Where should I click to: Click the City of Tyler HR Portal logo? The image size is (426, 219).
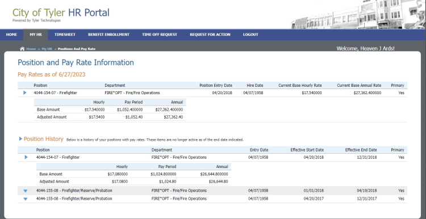[61, 15]
